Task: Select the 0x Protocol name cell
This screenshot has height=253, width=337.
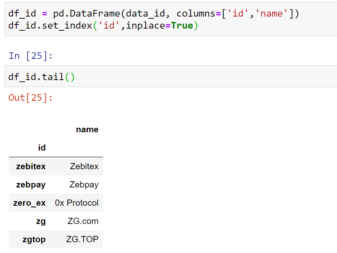Action: [77, 203]
